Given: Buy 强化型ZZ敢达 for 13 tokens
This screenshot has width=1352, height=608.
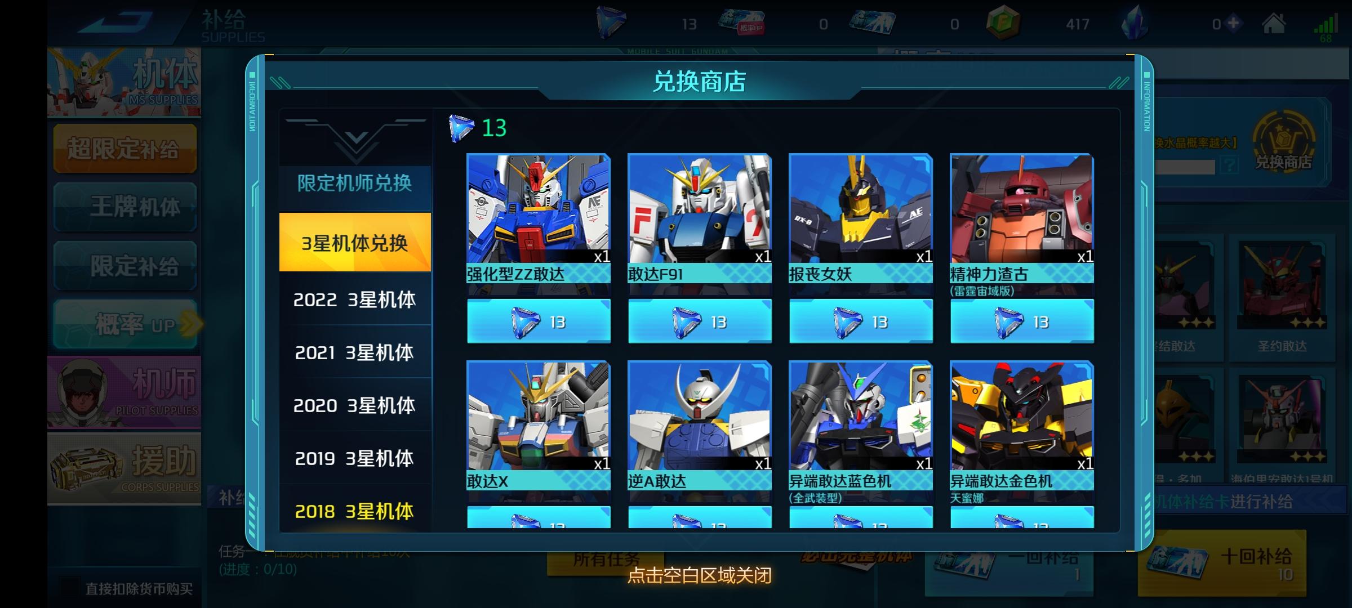Looking at the screenshot, I should 539,321.
